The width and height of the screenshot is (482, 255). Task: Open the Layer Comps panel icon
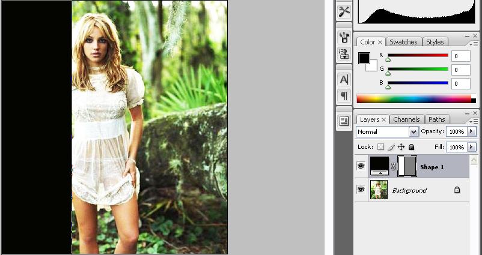pos(344,121)
